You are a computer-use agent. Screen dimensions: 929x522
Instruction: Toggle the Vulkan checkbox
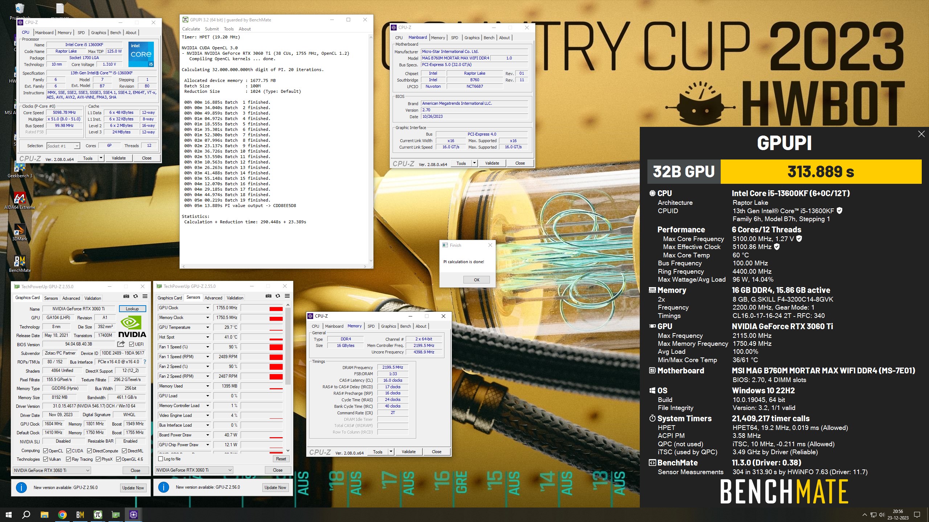click(x=45, y=459)
